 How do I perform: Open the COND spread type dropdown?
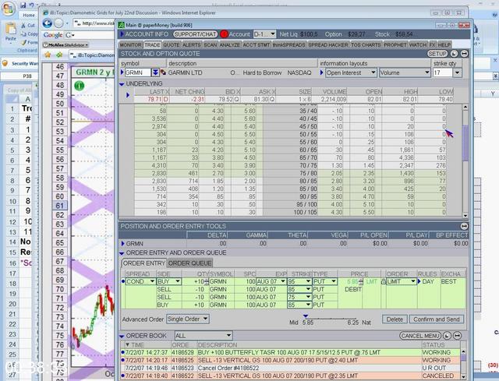click(x=140, y=282)
